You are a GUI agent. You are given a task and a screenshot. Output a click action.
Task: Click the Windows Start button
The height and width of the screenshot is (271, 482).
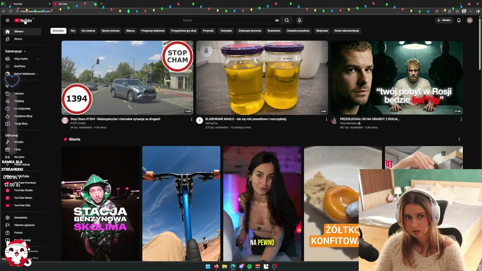tap(208, 266)
